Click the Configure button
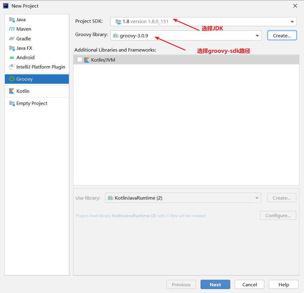304x293 pixels. click(278, 215)
